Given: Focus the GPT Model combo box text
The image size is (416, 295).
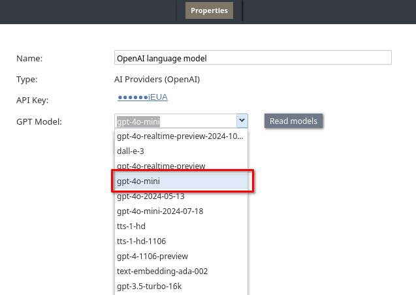Looking at the screenshot, I should point(176,121).
